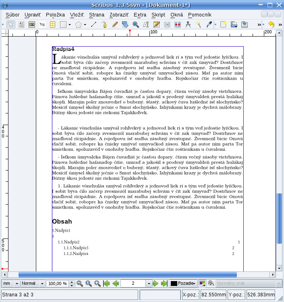Select the line drawing tool
Screen dimensions: 284x302
click(94, 25)
